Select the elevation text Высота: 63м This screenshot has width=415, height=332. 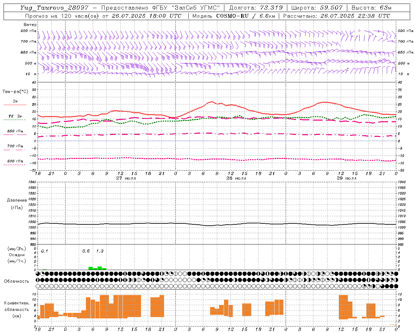pos(372,8)
